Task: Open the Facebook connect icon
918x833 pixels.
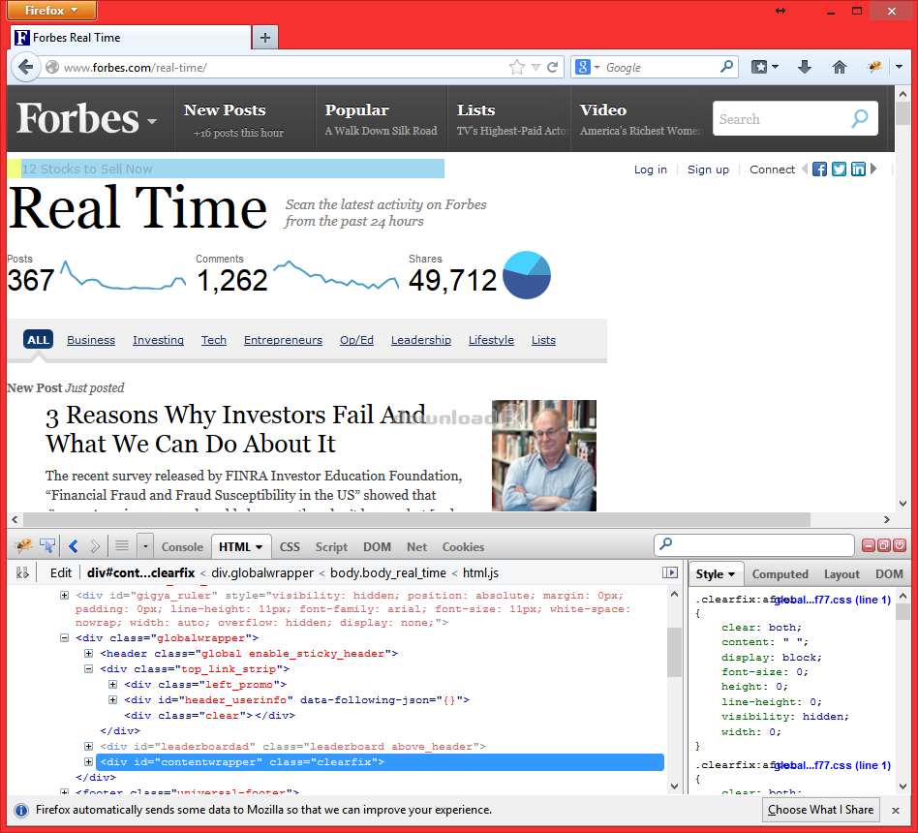Action: pos(819,170)
